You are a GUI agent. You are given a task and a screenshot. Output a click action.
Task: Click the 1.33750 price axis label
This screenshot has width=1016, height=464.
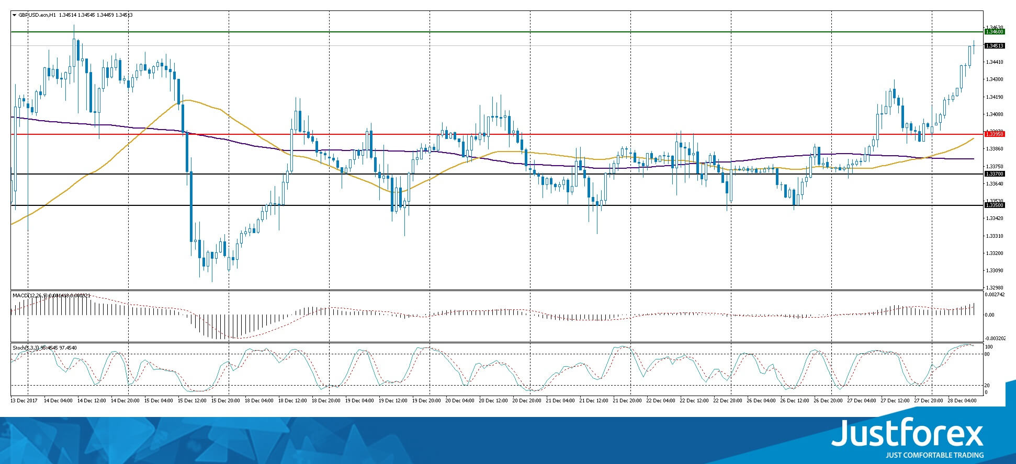995,167
